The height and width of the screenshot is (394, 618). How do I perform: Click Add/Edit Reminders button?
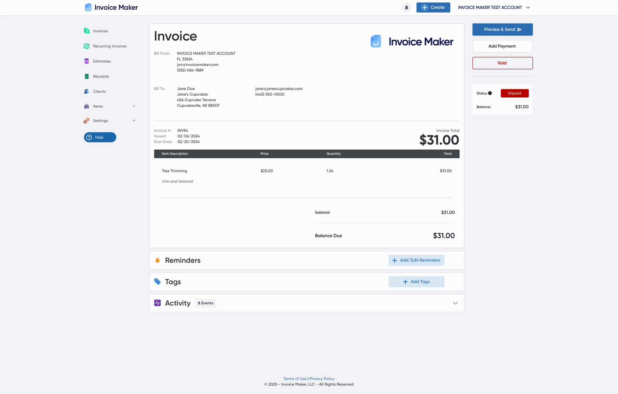pos(416,260)
